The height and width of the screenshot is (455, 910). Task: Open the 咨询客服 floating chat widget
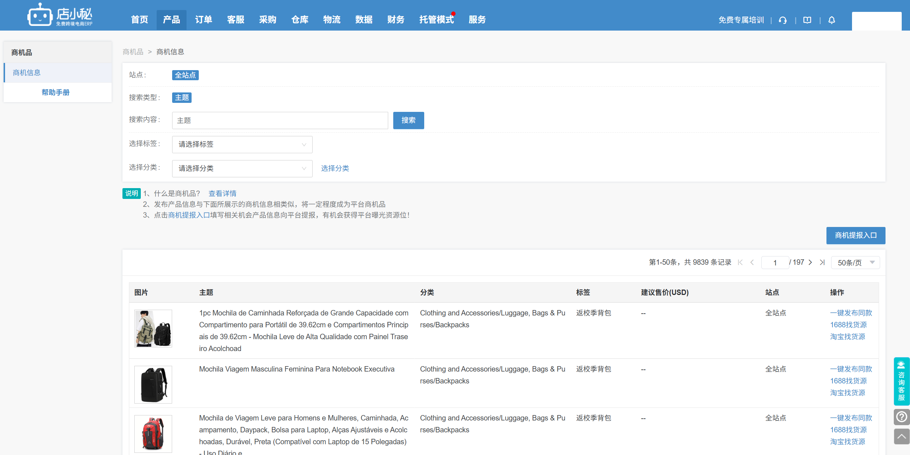tap(901, 381)
